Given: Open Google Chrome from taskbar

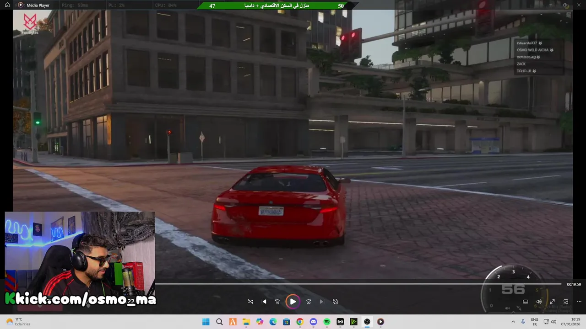Looking at the screenshot, I should pyautogui.click(x=300, y=322).
